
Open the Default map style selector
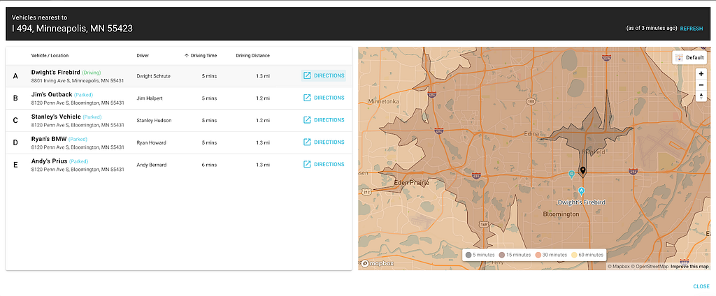689,57
